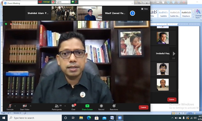The image size is (202, 121).
Task: Expand participants options caret
Action: coord(65,106)
